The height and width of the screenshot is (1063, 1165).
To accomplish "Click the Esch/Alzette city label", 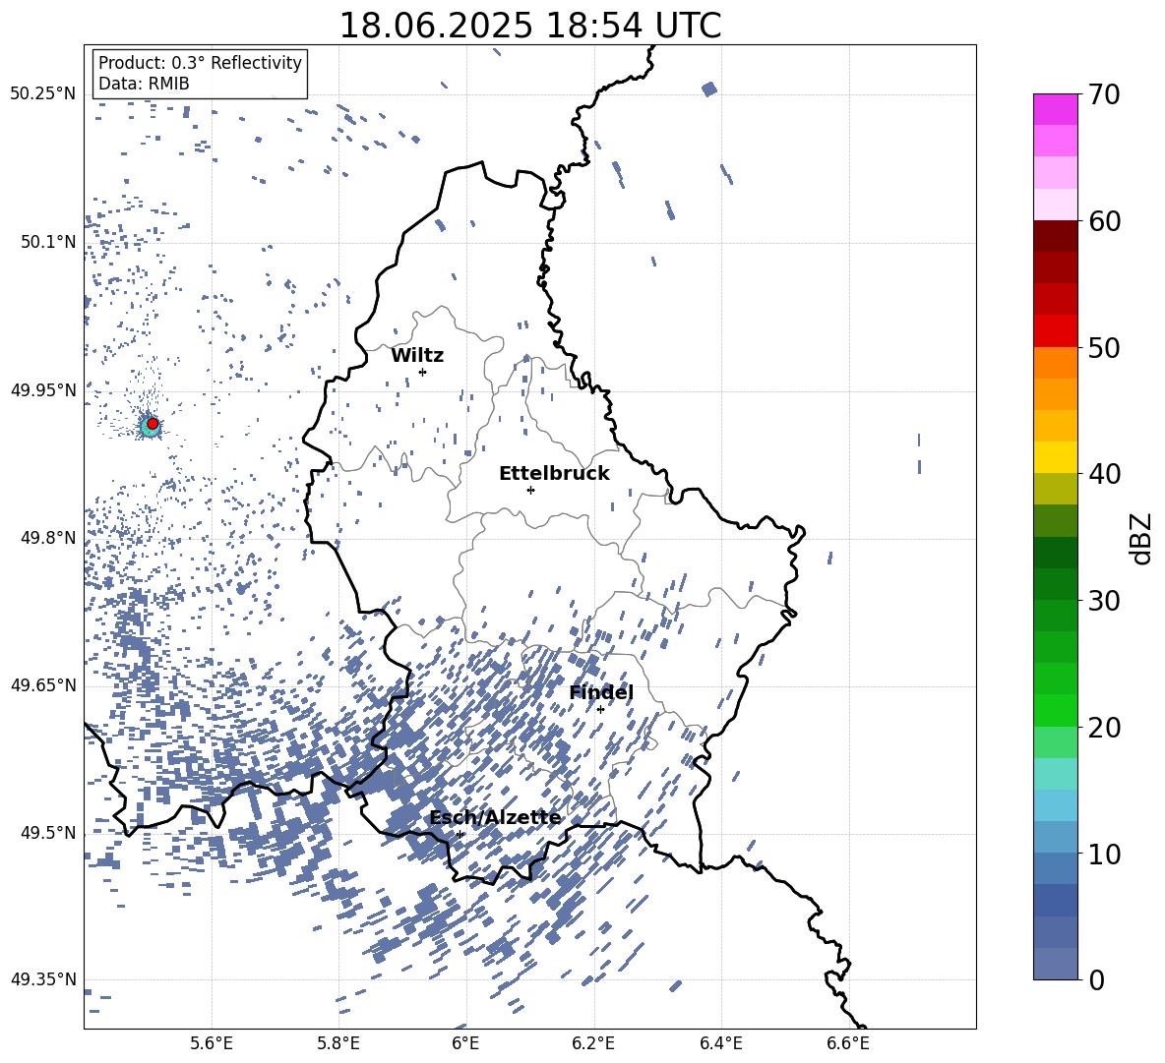I will [x=496, y=818].
